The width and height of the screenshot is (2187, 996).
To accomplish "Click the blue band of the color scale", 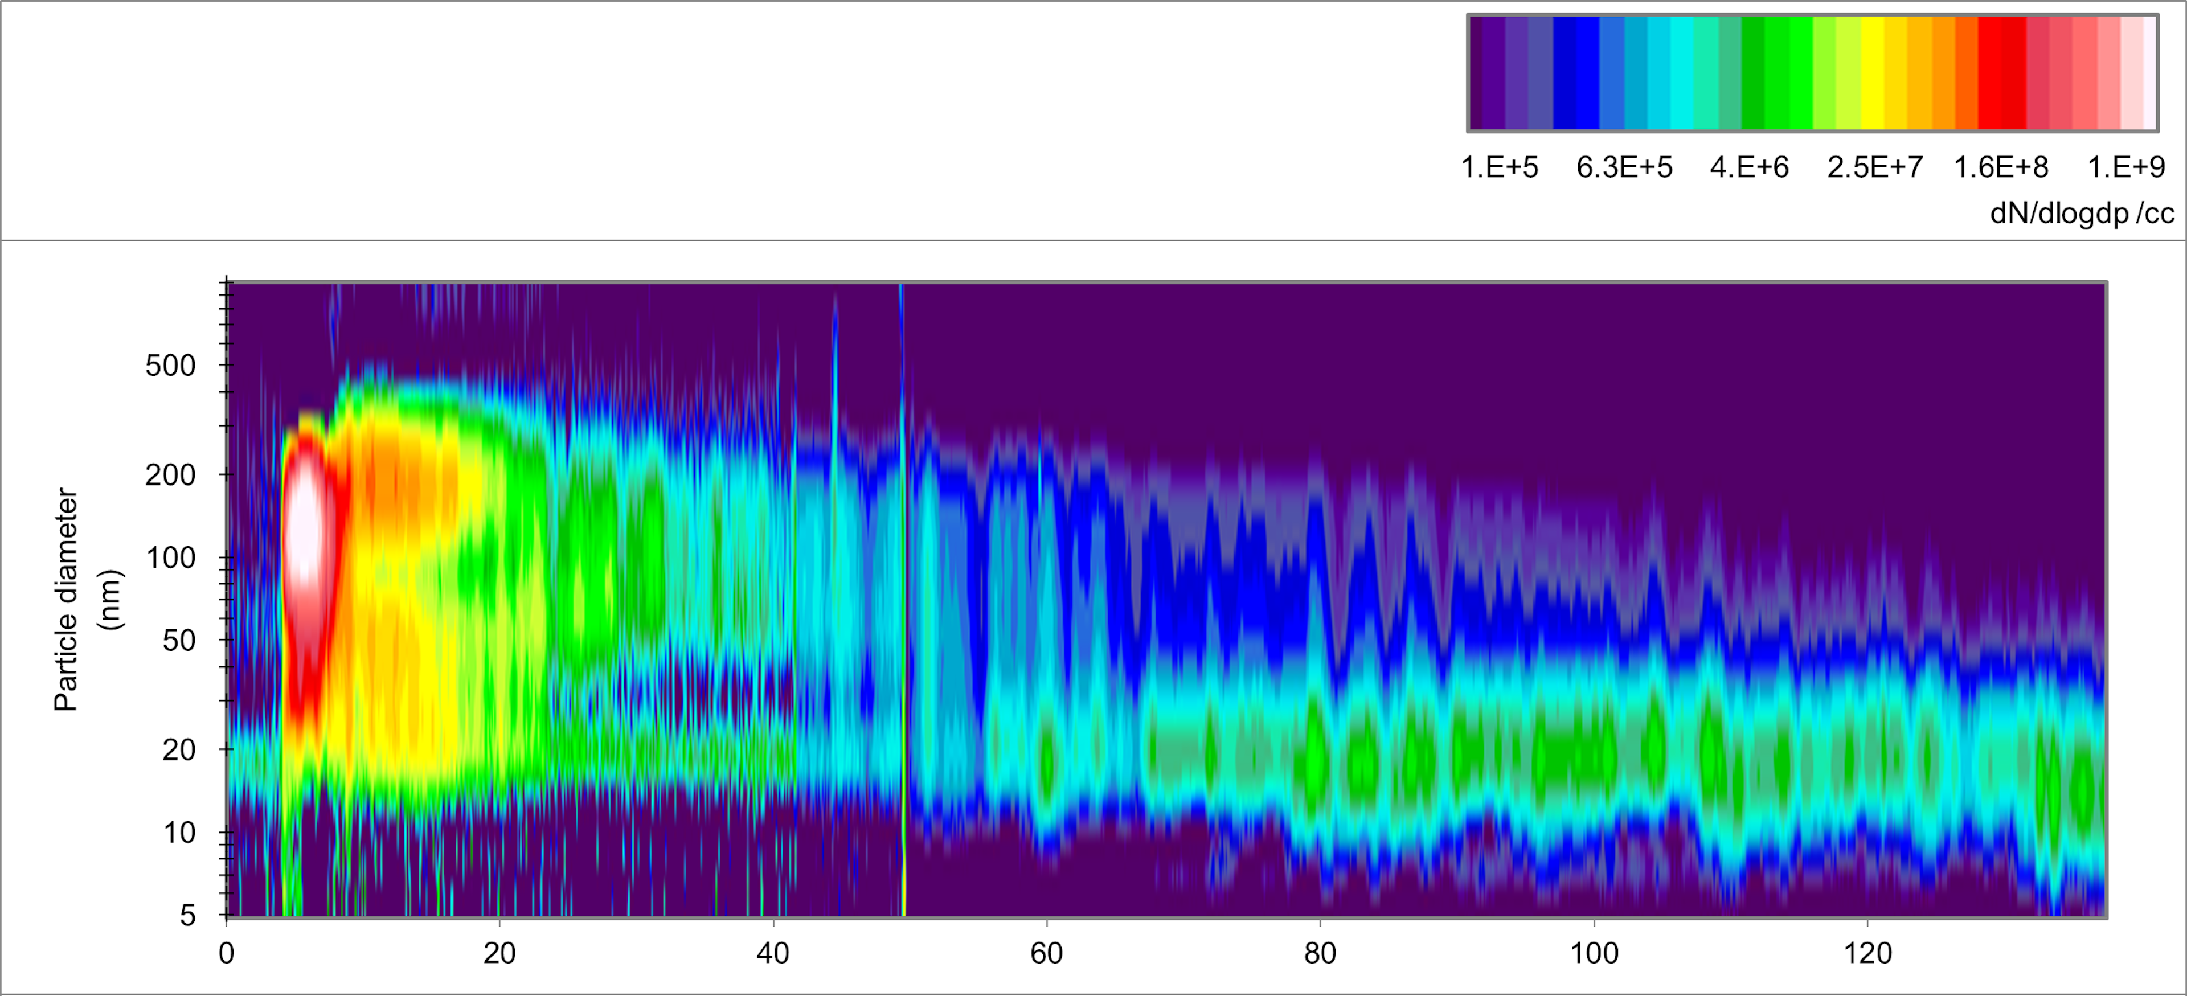I will (1576, 73).
